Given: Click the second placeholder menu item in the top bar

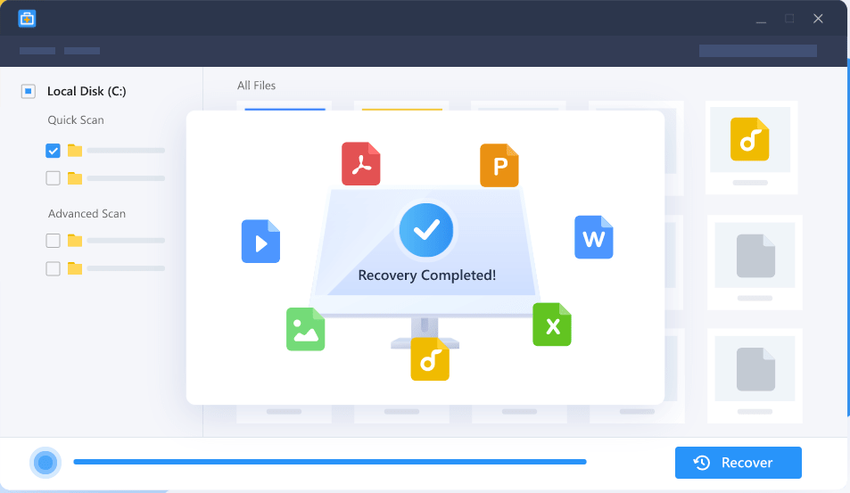Looking at the screenshot, I should click(x=82, y=51).
